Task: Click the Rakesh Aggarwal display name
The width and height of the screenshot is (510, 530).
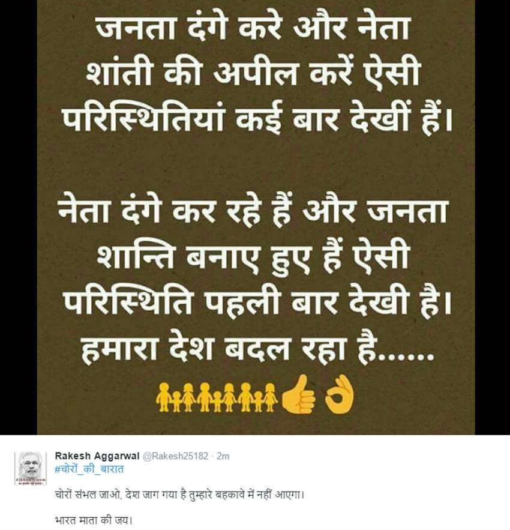Action: tap(97, 456)
